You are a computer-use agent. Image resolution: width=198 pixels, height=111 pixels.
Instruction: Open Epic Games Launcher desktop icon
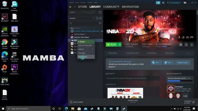click(15, 57)
